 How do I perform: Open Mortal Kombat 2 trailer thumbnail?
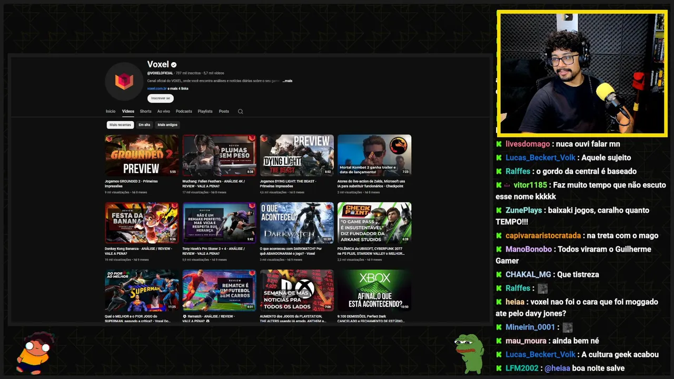pyautogui.click(x=374, y=155)
